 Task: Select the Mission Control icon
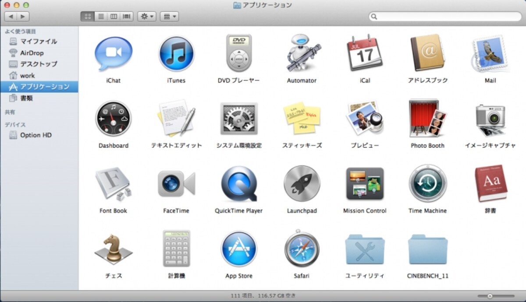pos(365,184)
